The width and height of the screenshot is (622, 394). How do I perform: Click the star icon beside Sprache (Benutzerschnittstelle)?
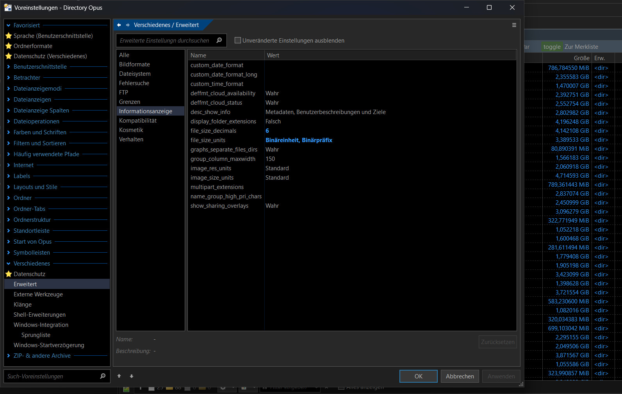pyautogui.click(x=9, y=36)
